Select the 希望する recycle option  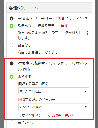pyautogui.click(x=12, y=77)
